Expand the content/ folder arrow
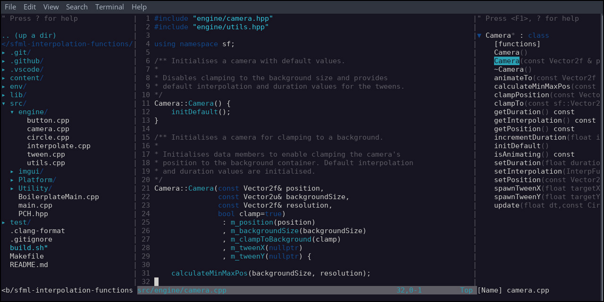The image size is (604, 302). click(3, 78)
